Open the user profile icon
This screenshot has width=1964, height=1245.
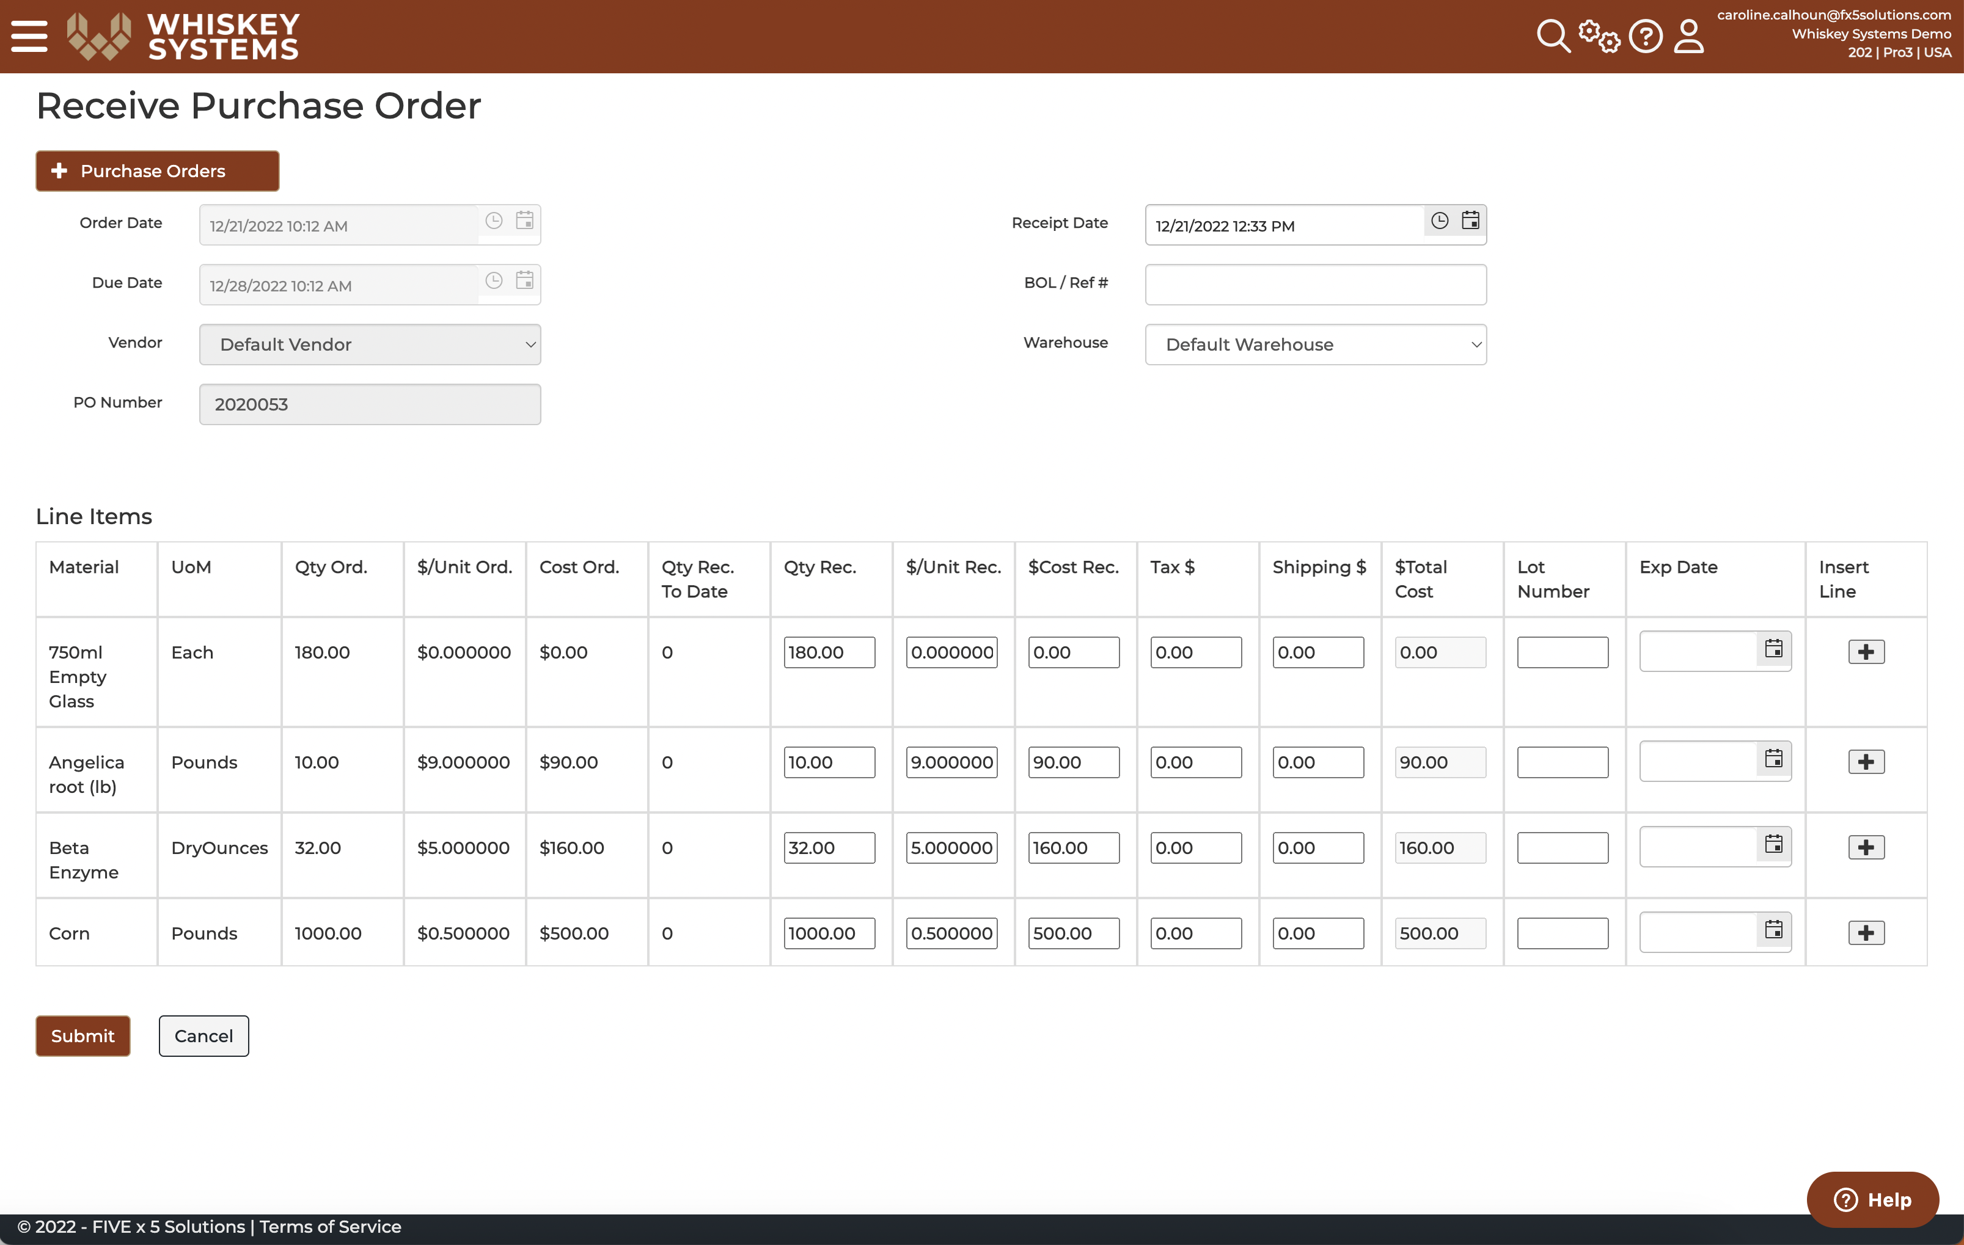click(x=1689, y=37)
